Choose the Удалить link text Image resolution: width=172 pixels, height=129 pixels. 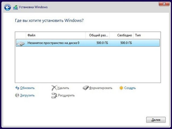click(63, 88)
